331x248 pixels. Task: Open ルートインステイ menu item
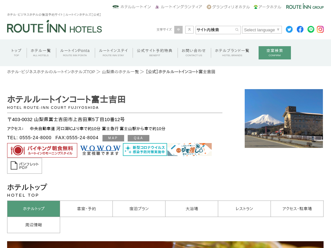(x=113, y=53)
